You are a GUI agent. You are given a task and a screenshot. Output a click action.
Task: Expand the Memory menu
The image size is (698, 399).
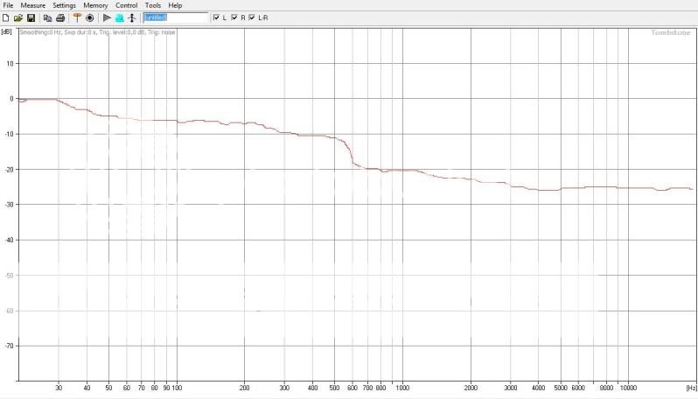(x=95, y=5)
